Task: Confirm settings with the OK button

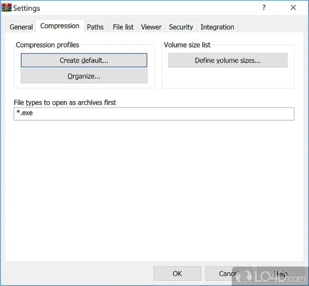Action: (177, 273)
